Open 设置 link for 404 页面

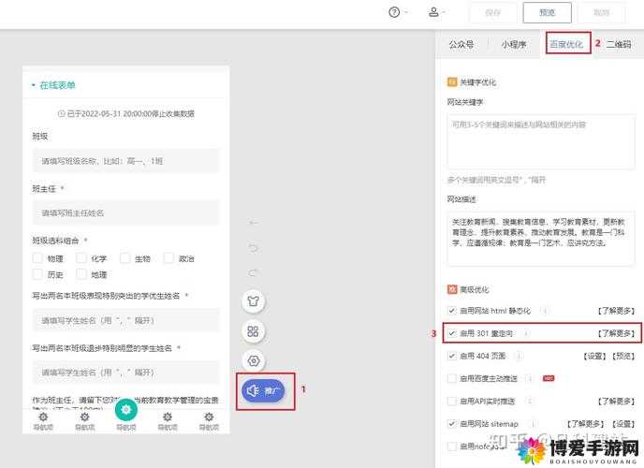pyautogui.click(x=594, y=356)
